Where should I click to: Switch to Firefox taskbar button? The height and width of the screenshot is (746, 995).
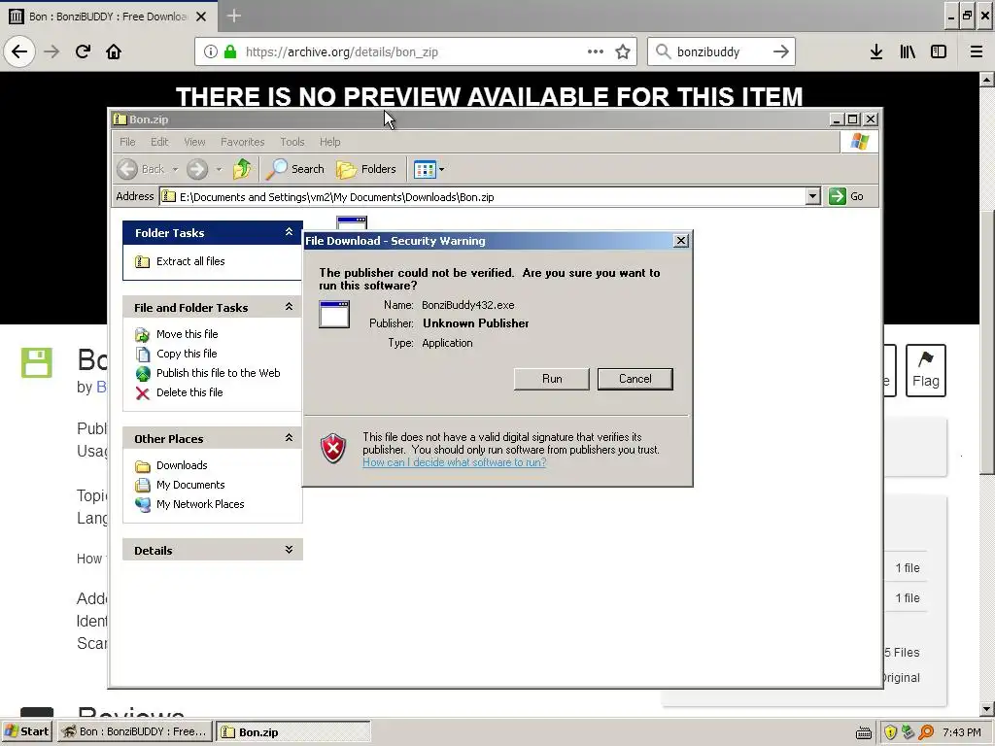pyautogui.click(x=135, y=731)
